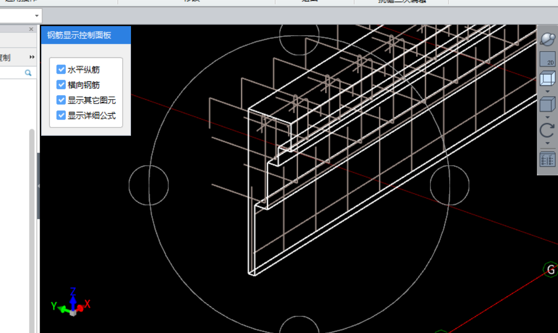Select the solid shaded cube display

tap(547, 105)
